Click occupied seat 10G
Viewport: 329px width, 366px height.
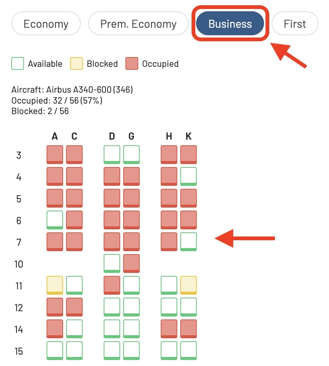coord(131,263)
